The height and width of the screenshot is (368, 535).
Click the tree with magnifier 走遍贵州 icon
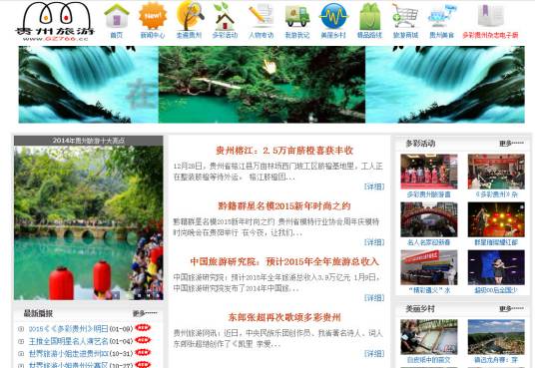click(x=190, y=15)
